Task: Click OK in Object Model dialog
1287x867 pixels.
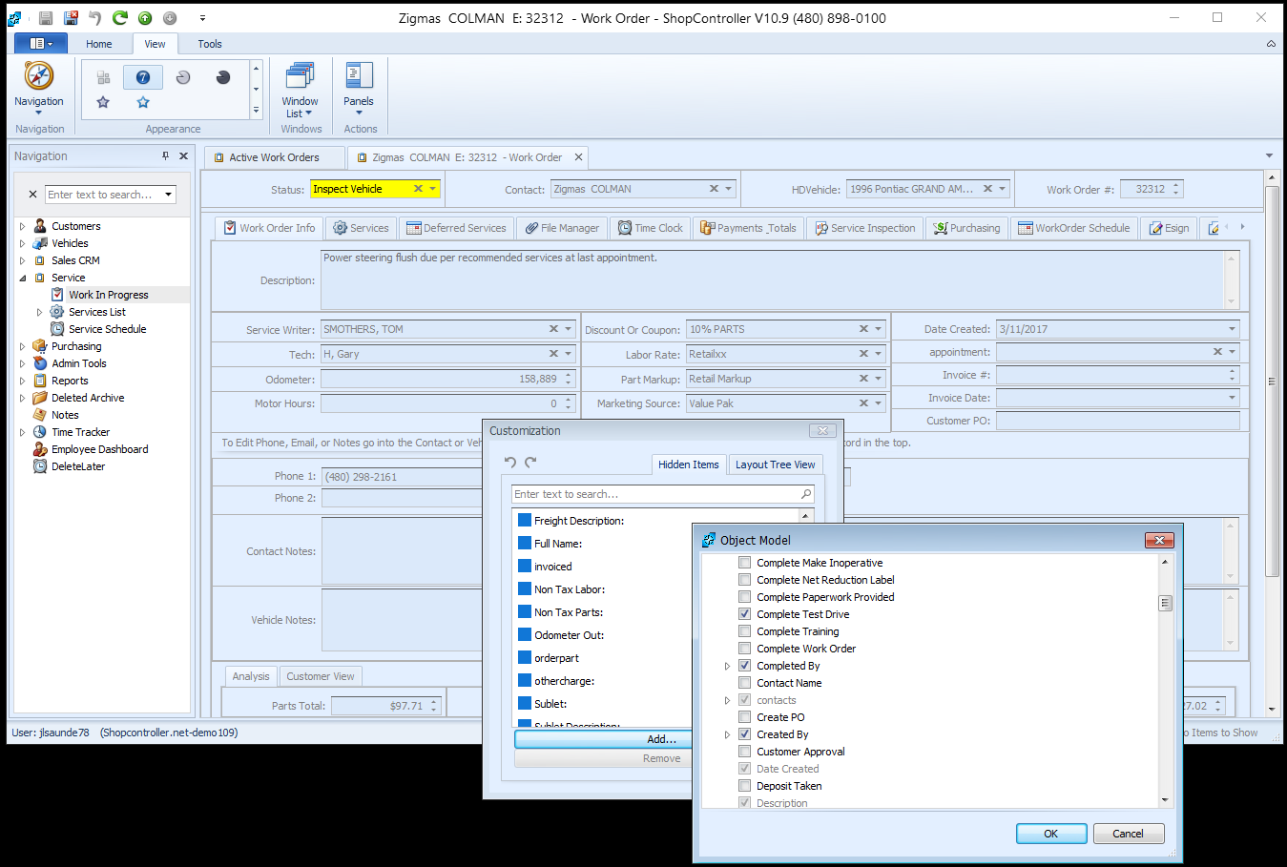Action: (1050, 834)
